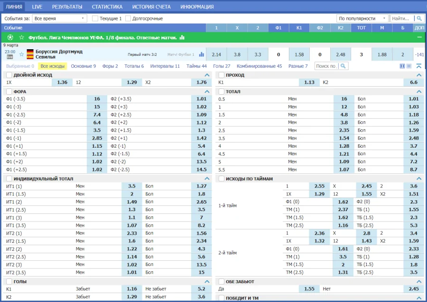
Task: Switch to the Тоталы 6 filter tab
Action: [x=134, y=66]
